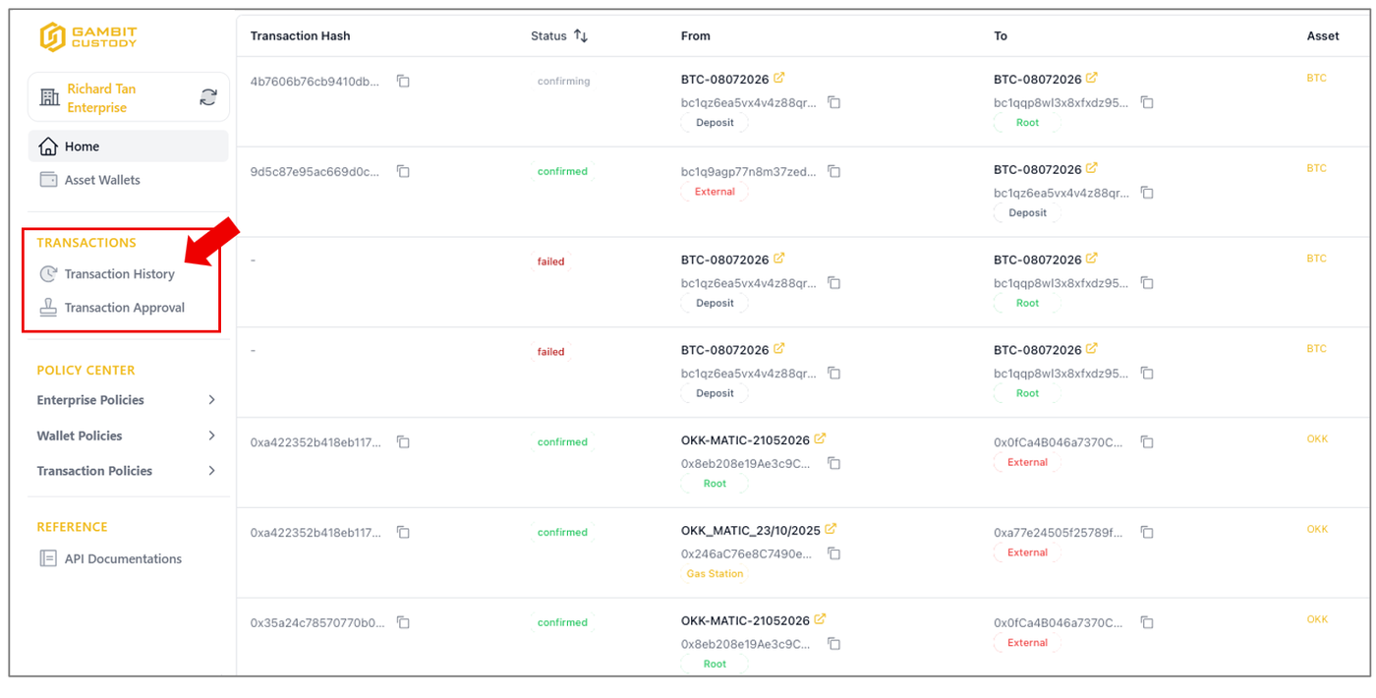
Task: Click the Home sidebar item
Action: (x=129, y=146)
